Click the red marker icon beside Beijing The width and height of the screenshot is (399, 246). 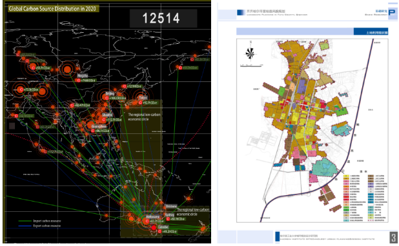(108, 99)
